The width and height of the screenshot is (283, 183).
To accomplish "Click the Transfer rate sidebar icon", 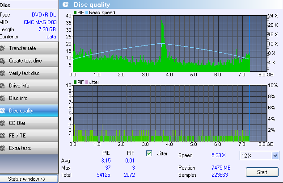I will [4, 48].
